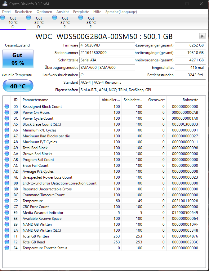Viewport: 209px width, 271px height.
Task: Click status orb for Unexpected Power Loss Count
Action: point(7,177)
